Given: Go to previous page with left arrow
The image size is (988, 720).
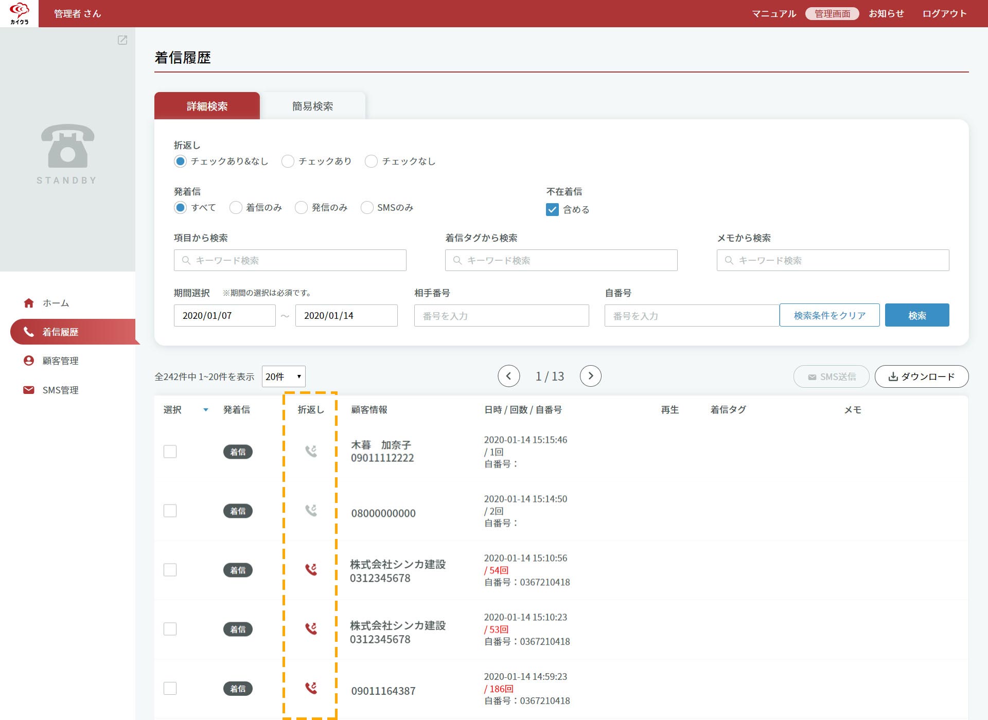Looking at the screenshot, I should point(509,376).
